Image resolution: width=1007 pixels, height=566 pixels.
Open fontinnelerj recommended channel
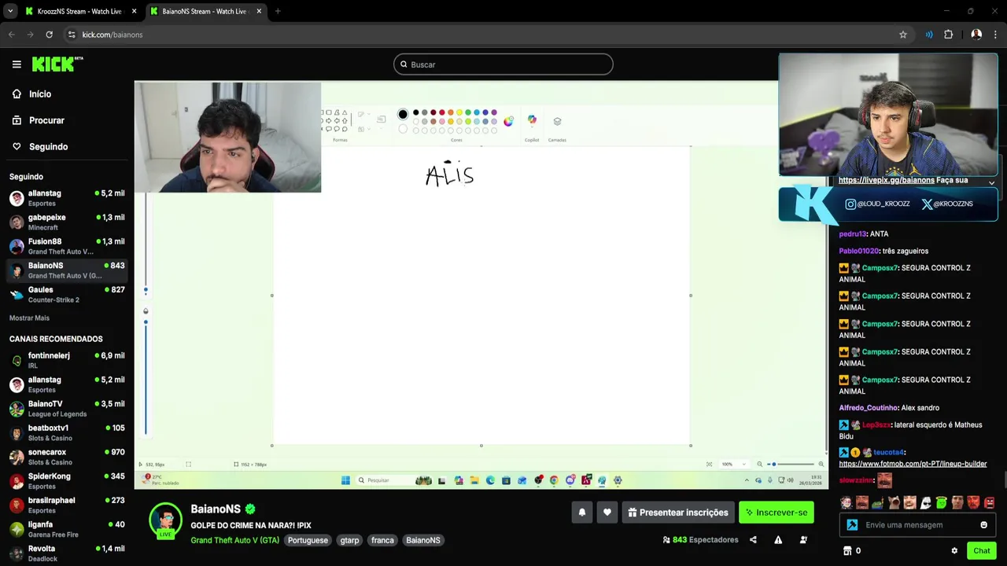point(66,360)
